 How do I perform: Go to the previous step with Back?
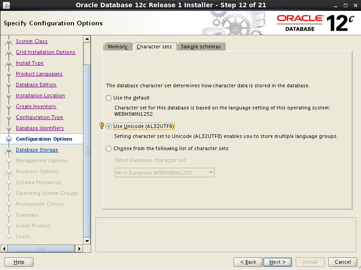(248, 262)
